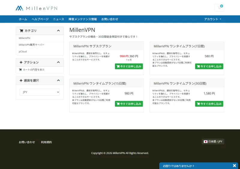
Task: Select MillenVPN category in sidebar
Action: [40, 38]
